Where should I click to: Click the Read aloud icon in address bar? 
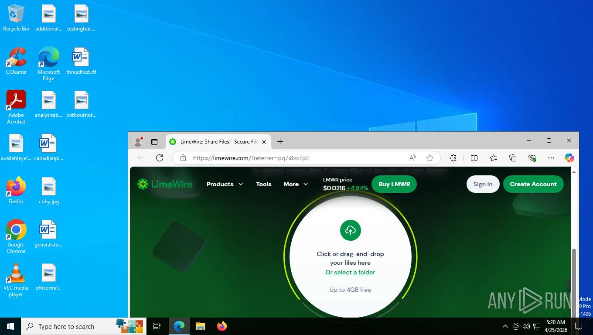[x=412, y=158]
